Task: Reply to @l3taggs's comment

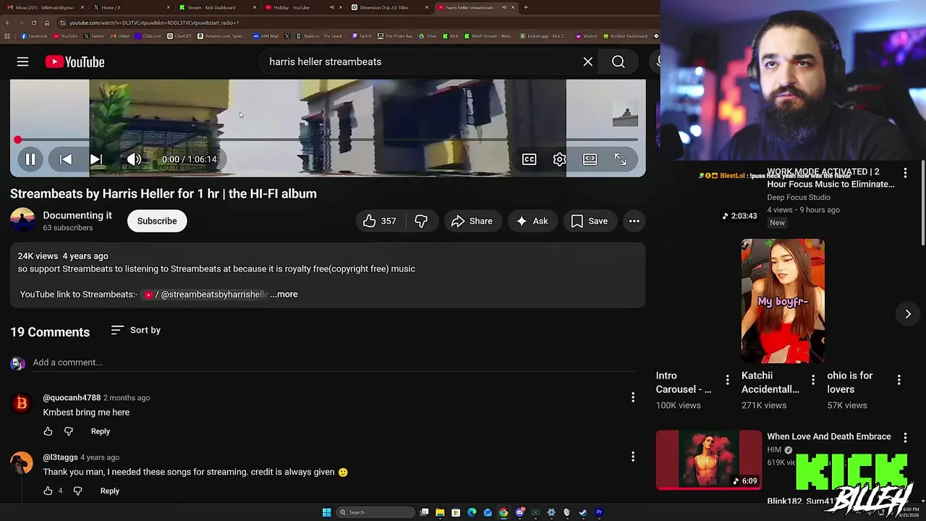Action: [x=110, y=491]
